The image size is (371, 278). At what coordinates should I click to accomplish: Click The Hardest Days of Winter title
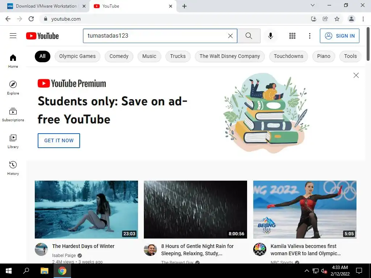pyautogui.click(x=83, y=246)
